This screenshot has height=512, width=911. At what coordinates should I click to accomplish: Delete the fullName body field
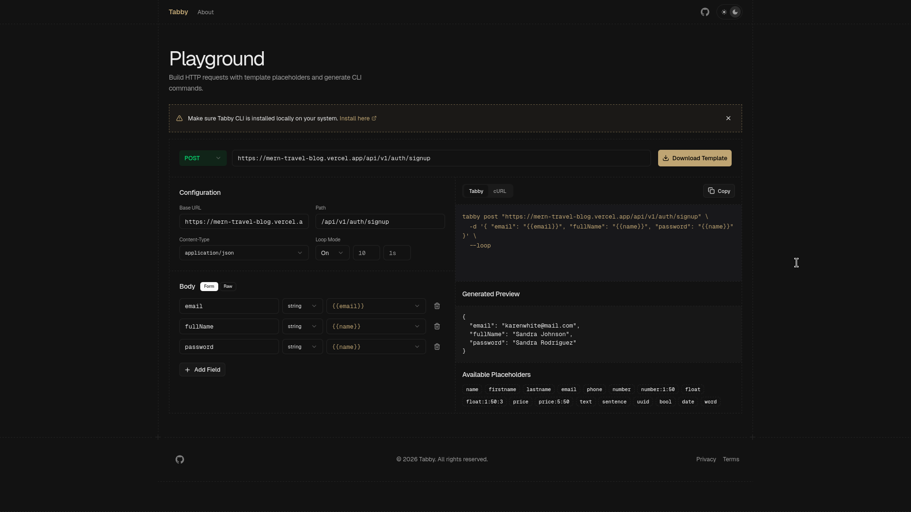(x=437, y=327)
